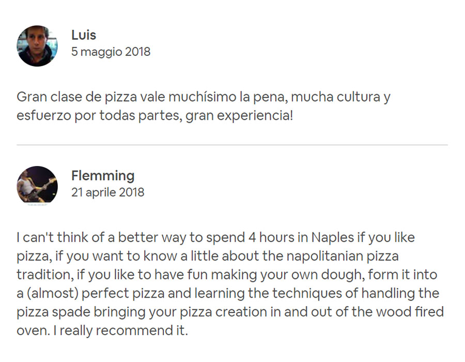
Task: Click the word 'muchísimo' in Luis's review
Action: pos(203,97)
